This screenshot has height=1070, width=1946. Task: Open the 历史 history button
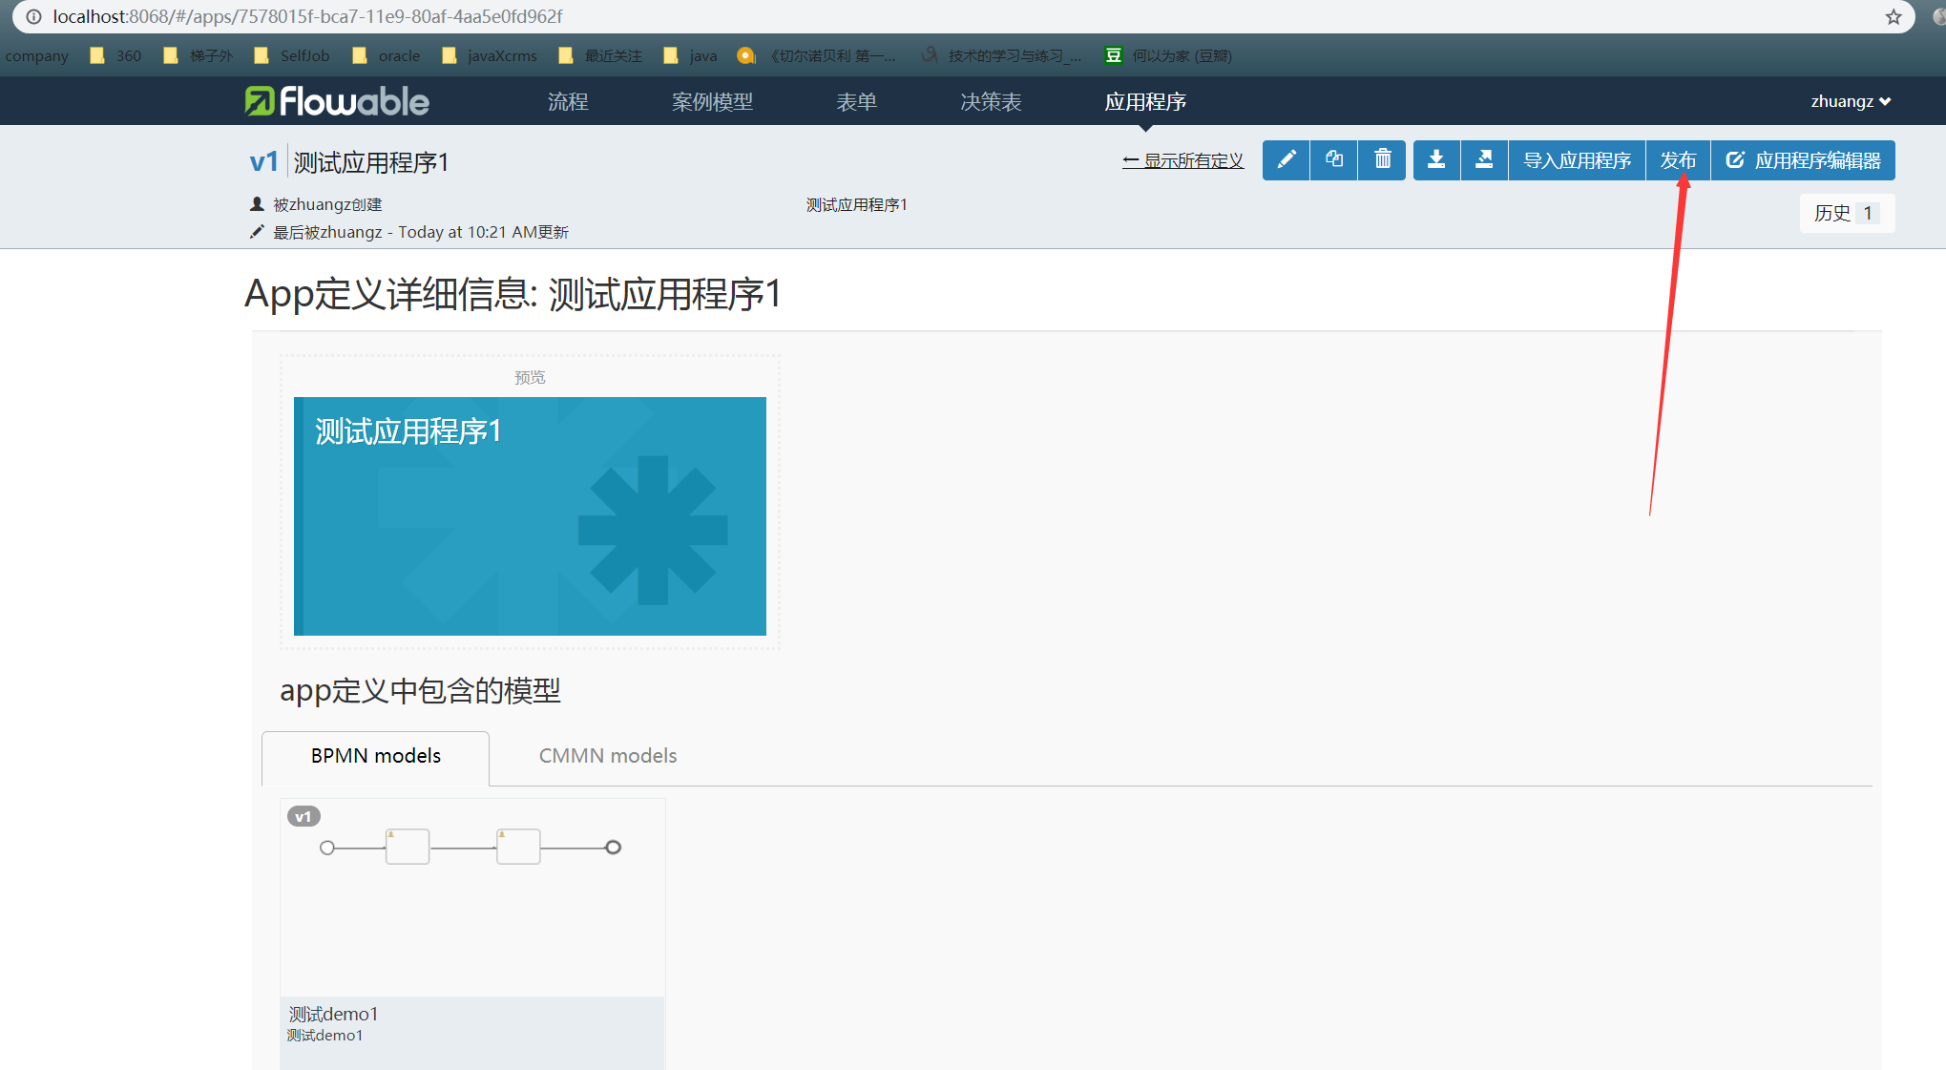click(1847, 213)
